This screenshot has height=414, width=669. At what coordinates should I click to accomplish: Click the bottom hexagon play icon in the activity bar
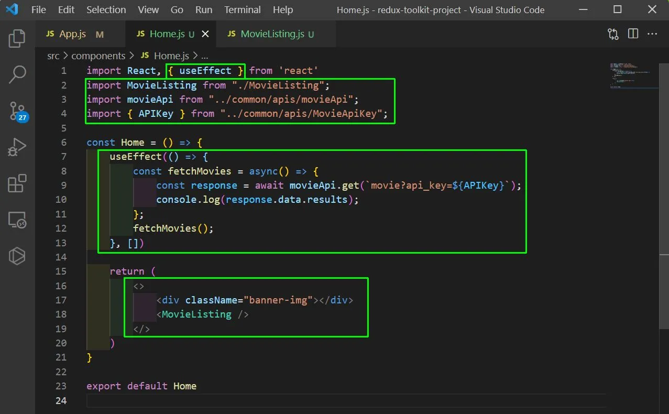(17, 256)
